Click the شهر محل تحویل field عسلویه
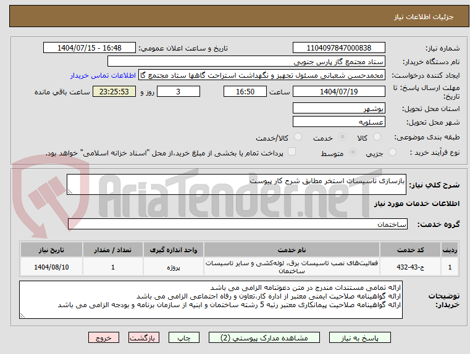 point(338,121)
